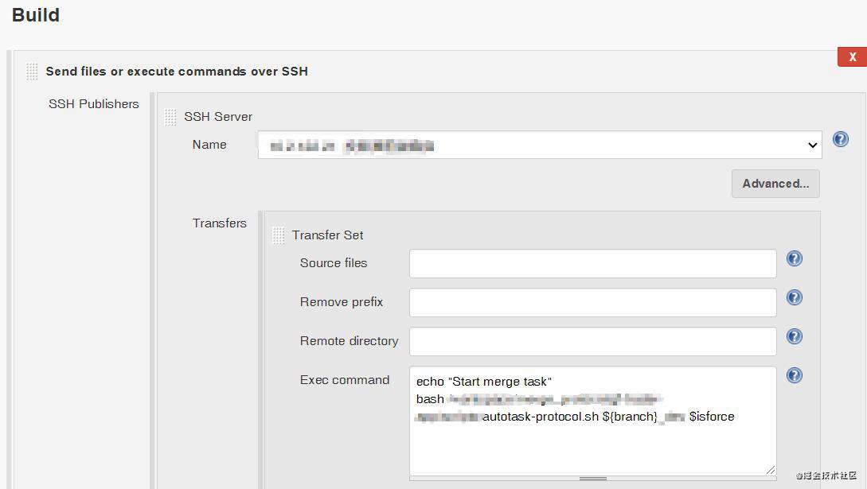The height and width of the screenshot is (489, 867).
Task: Click the 'Source files' label
Action: [x=334, y=262]
